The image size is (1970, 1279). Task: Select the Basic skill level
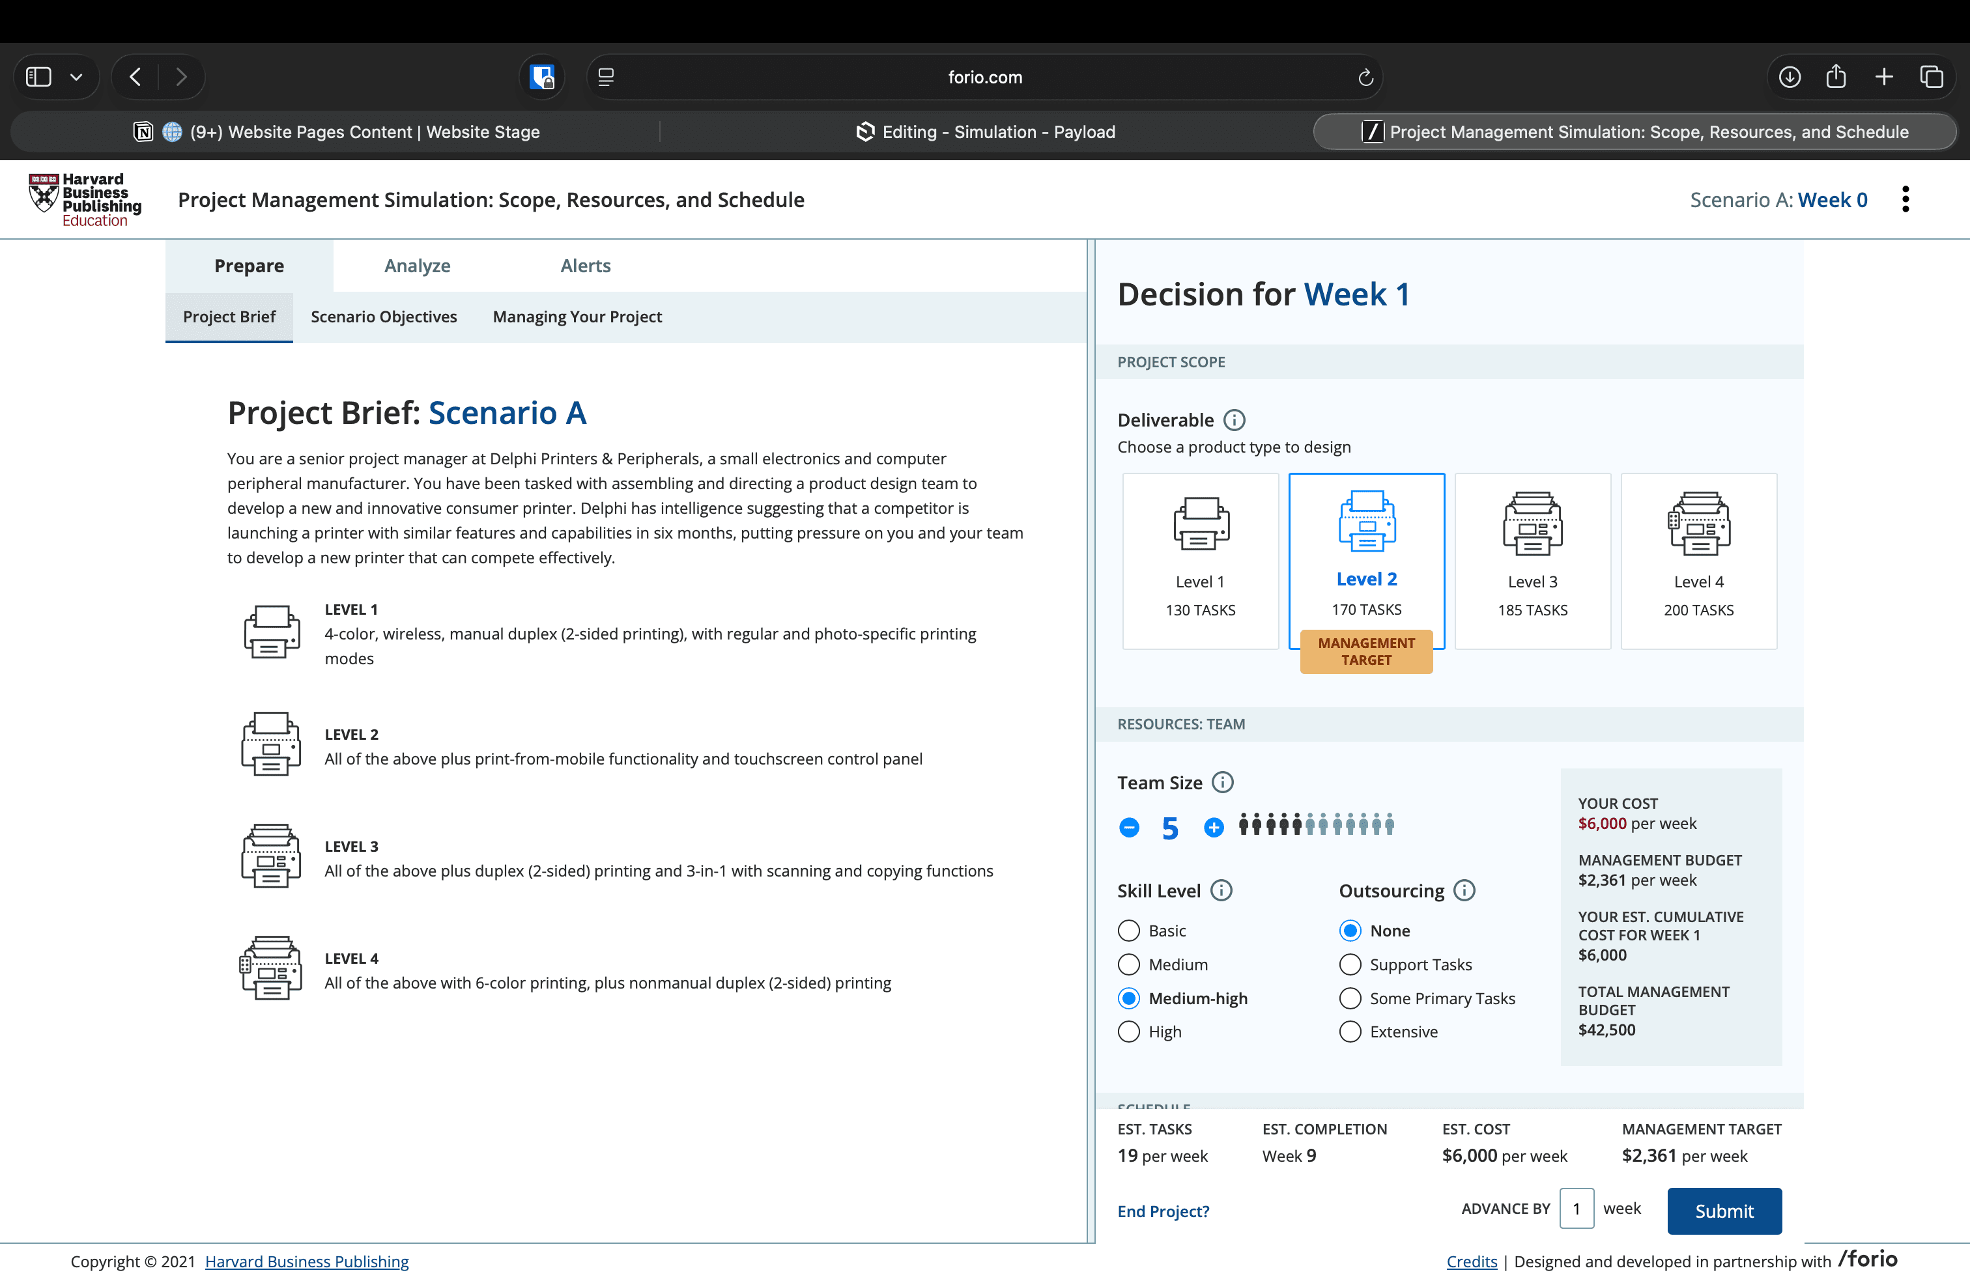click(x=1129, y=931)
